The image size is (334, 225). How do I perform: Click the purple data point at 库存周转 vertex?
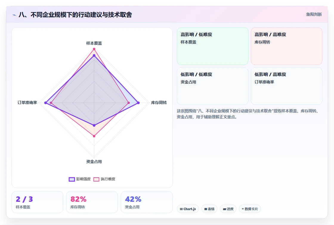click(x=138, y=103)
